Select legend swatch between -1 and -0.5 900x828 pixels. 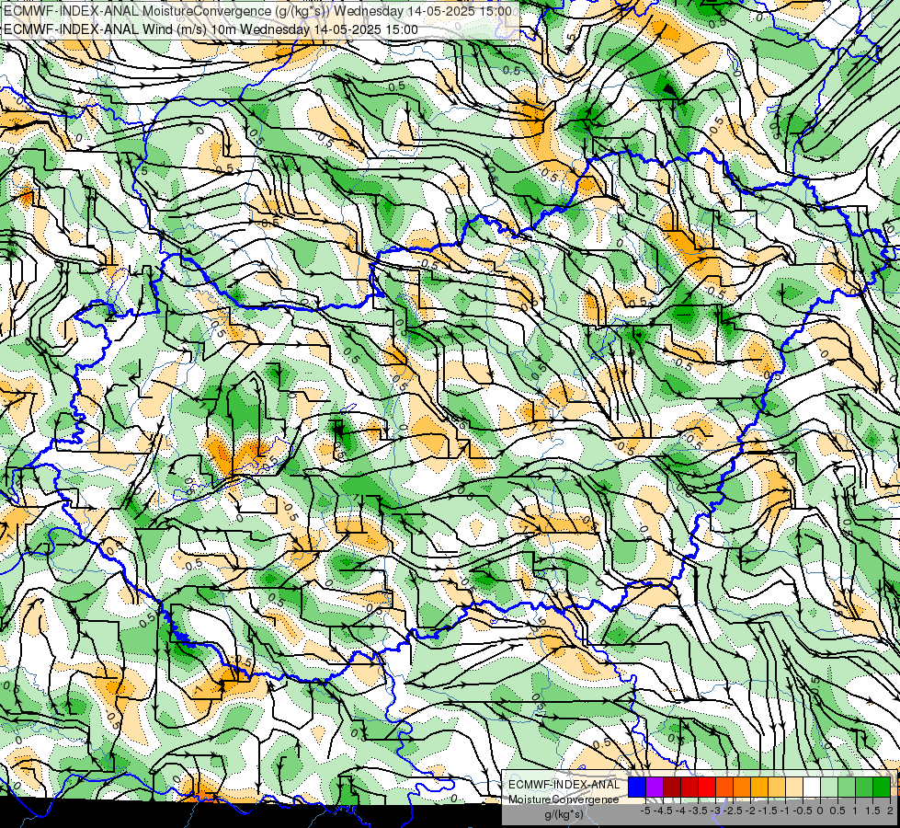tap(794, 787)
